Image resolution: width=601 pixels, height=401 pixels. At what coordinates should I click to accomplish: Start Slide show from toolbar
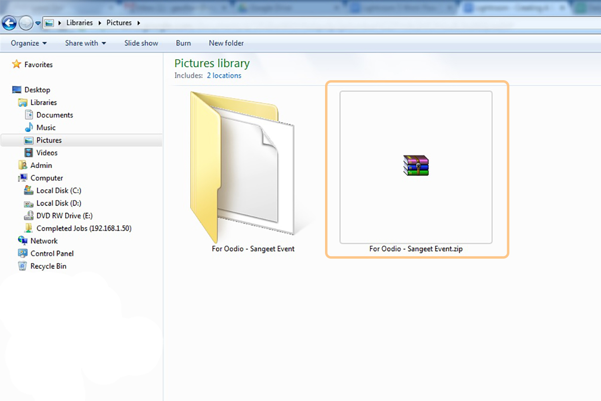click(x=141, y=43)
